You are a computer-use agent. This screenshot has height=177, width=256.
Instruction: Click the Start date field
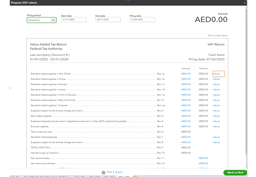coord(74,20)
